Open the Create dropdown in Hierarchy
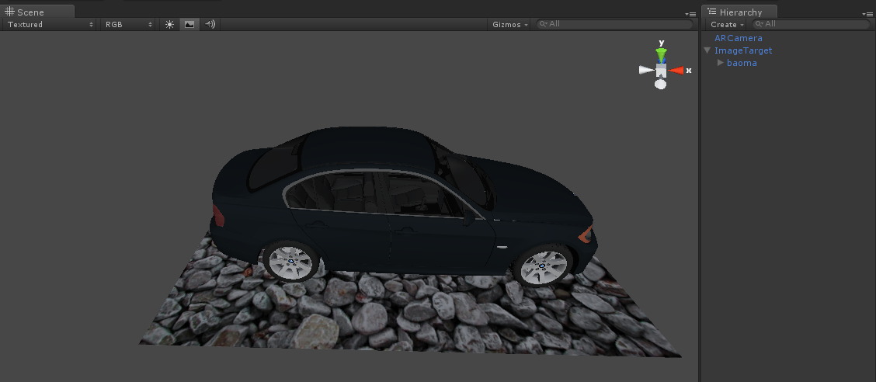 (726, 25)
